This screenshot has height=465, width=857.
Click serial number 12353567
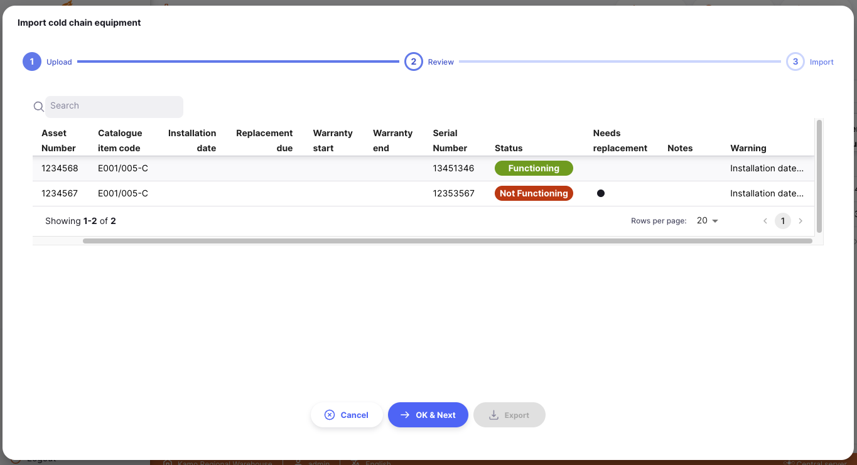pyautogui.click(x=453, y=193)
